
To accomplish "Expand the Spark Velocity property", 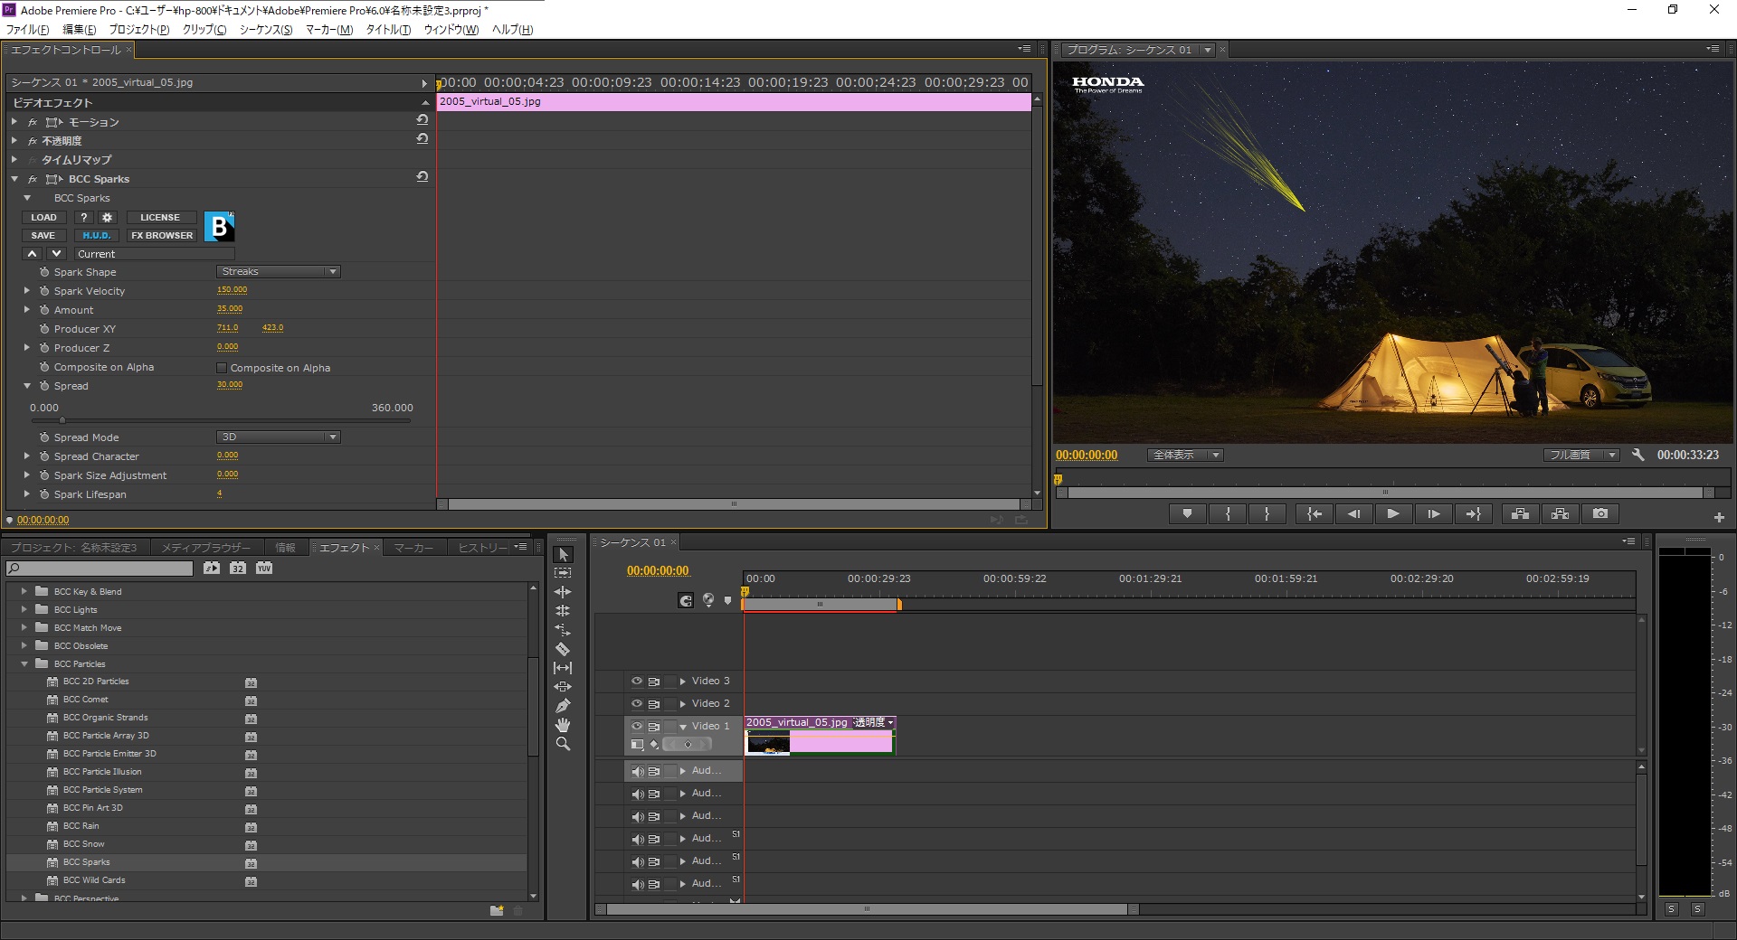I will click(x=27, y=291).
